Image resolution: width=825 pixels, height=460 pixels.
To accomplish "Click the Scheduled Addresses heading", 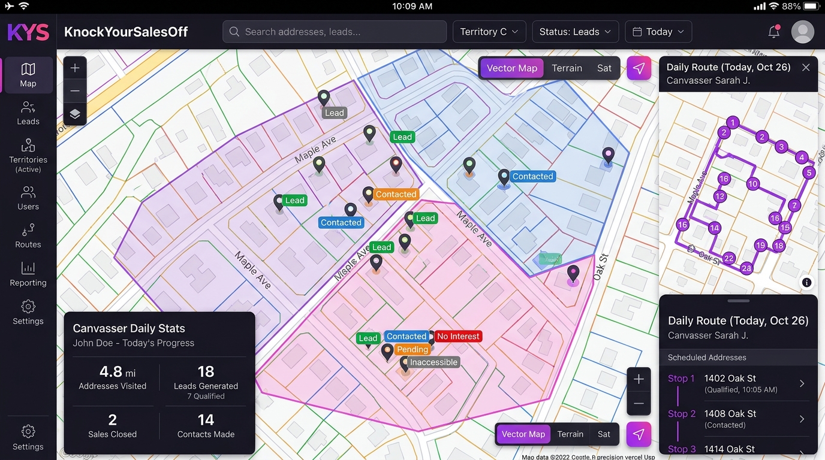I will point(707,358).
